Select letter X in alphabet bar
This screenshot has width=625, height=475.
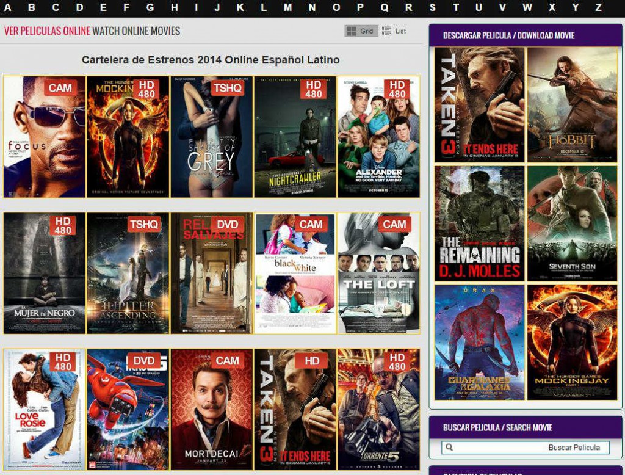pos(552,7)
